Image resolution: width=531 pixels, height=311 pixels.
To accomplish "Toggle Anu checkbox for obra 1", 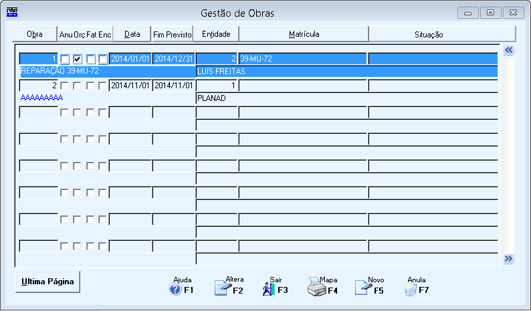I will pos(65,59).
